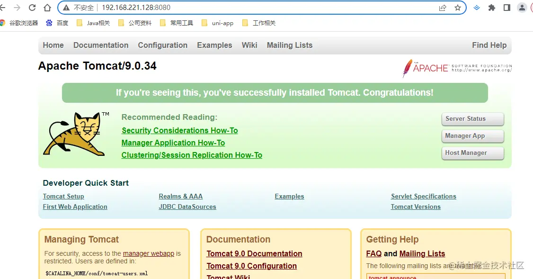The height and width of the screenshot is (279, 533).
Task: Click the insecure site warning icon
Action: pyautogui.click(x=66, y=8)
